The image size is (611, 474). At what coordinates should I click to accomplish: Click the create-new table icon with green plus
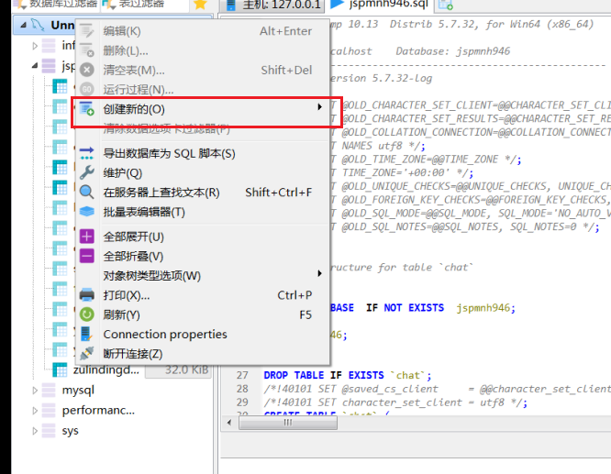click(86, 109)
